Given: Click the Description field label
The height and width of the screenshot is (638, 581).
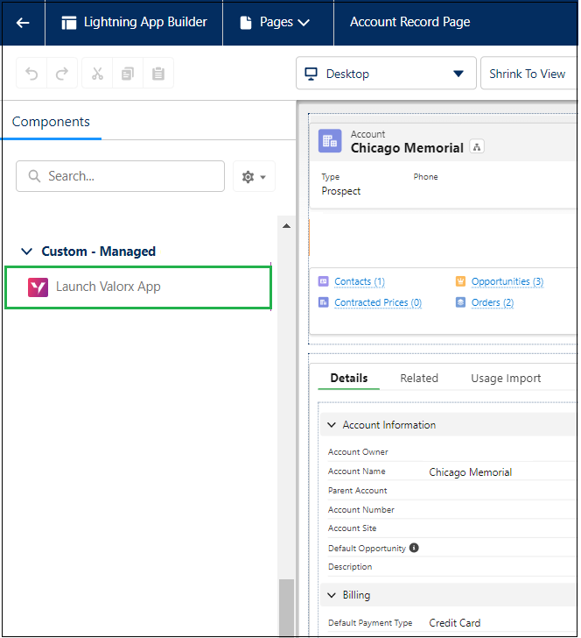Looking at the screenshot, I should pos(350,567).
